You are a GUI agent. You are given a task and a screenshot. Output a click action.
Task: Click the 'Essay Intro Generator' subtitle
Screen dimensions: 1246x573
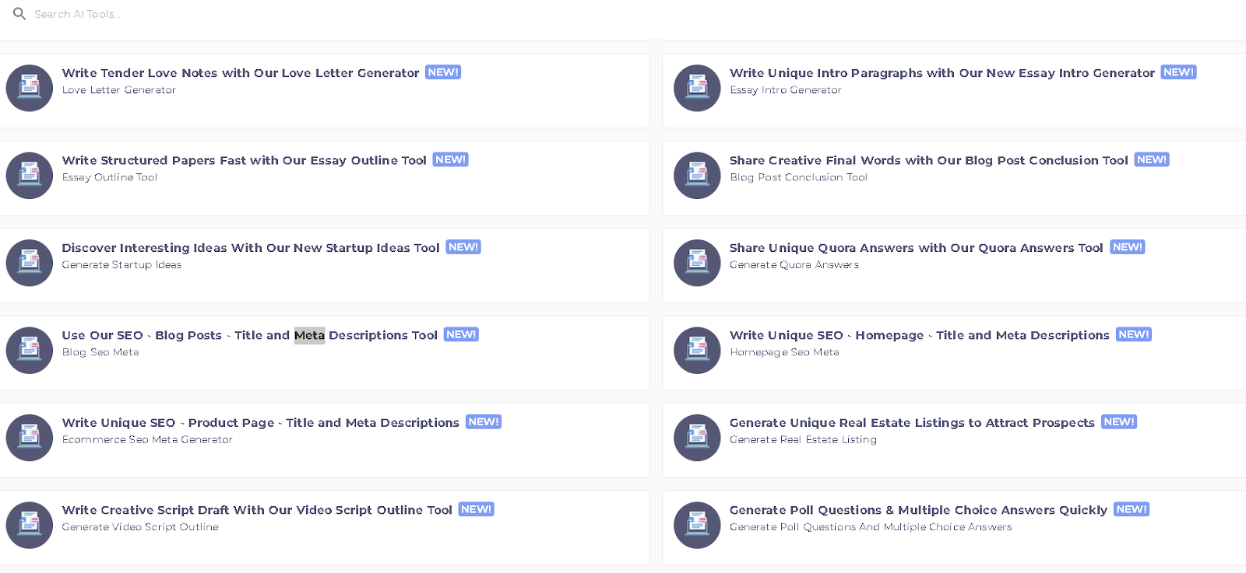click(786, 90)
